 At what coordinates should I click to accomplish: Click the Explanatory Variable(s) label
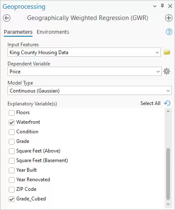click(32, 104)
